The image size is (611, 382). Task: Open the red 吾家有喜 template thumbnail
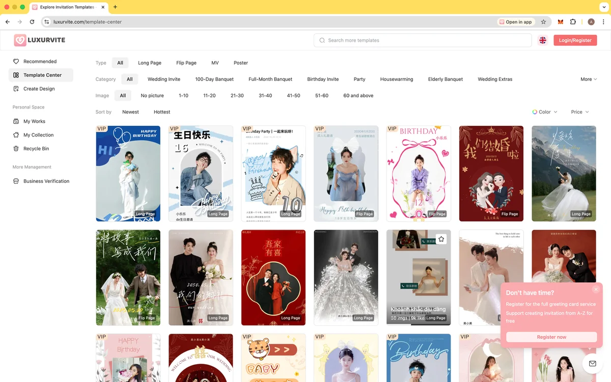(273, 278)
